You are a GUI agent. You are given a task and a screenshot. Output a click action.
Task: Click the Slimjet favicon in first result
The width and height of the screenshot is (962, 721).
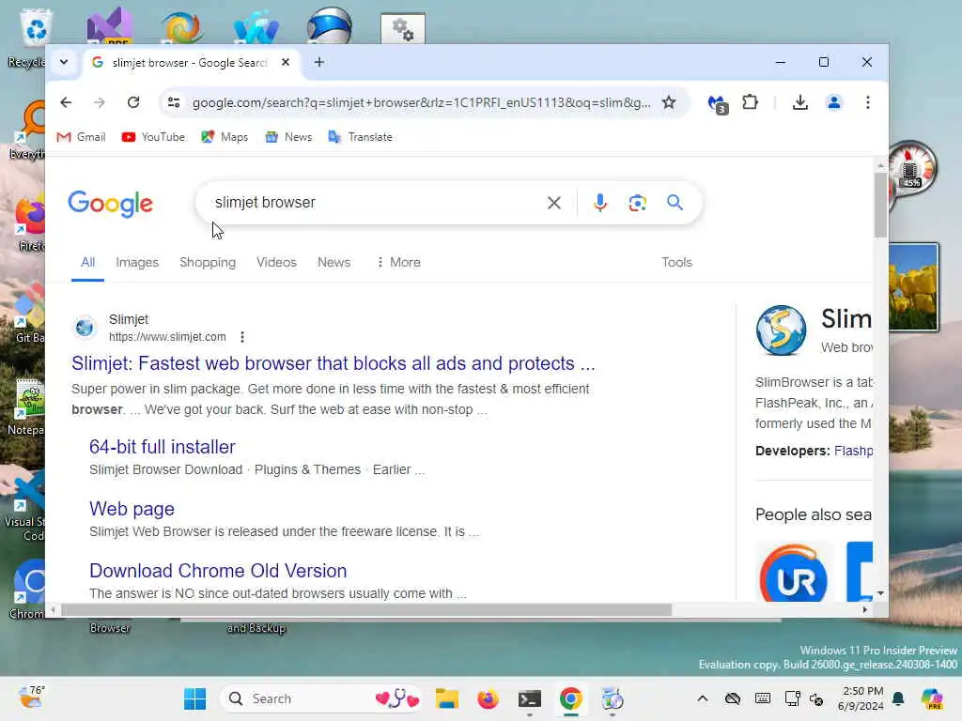85,328
